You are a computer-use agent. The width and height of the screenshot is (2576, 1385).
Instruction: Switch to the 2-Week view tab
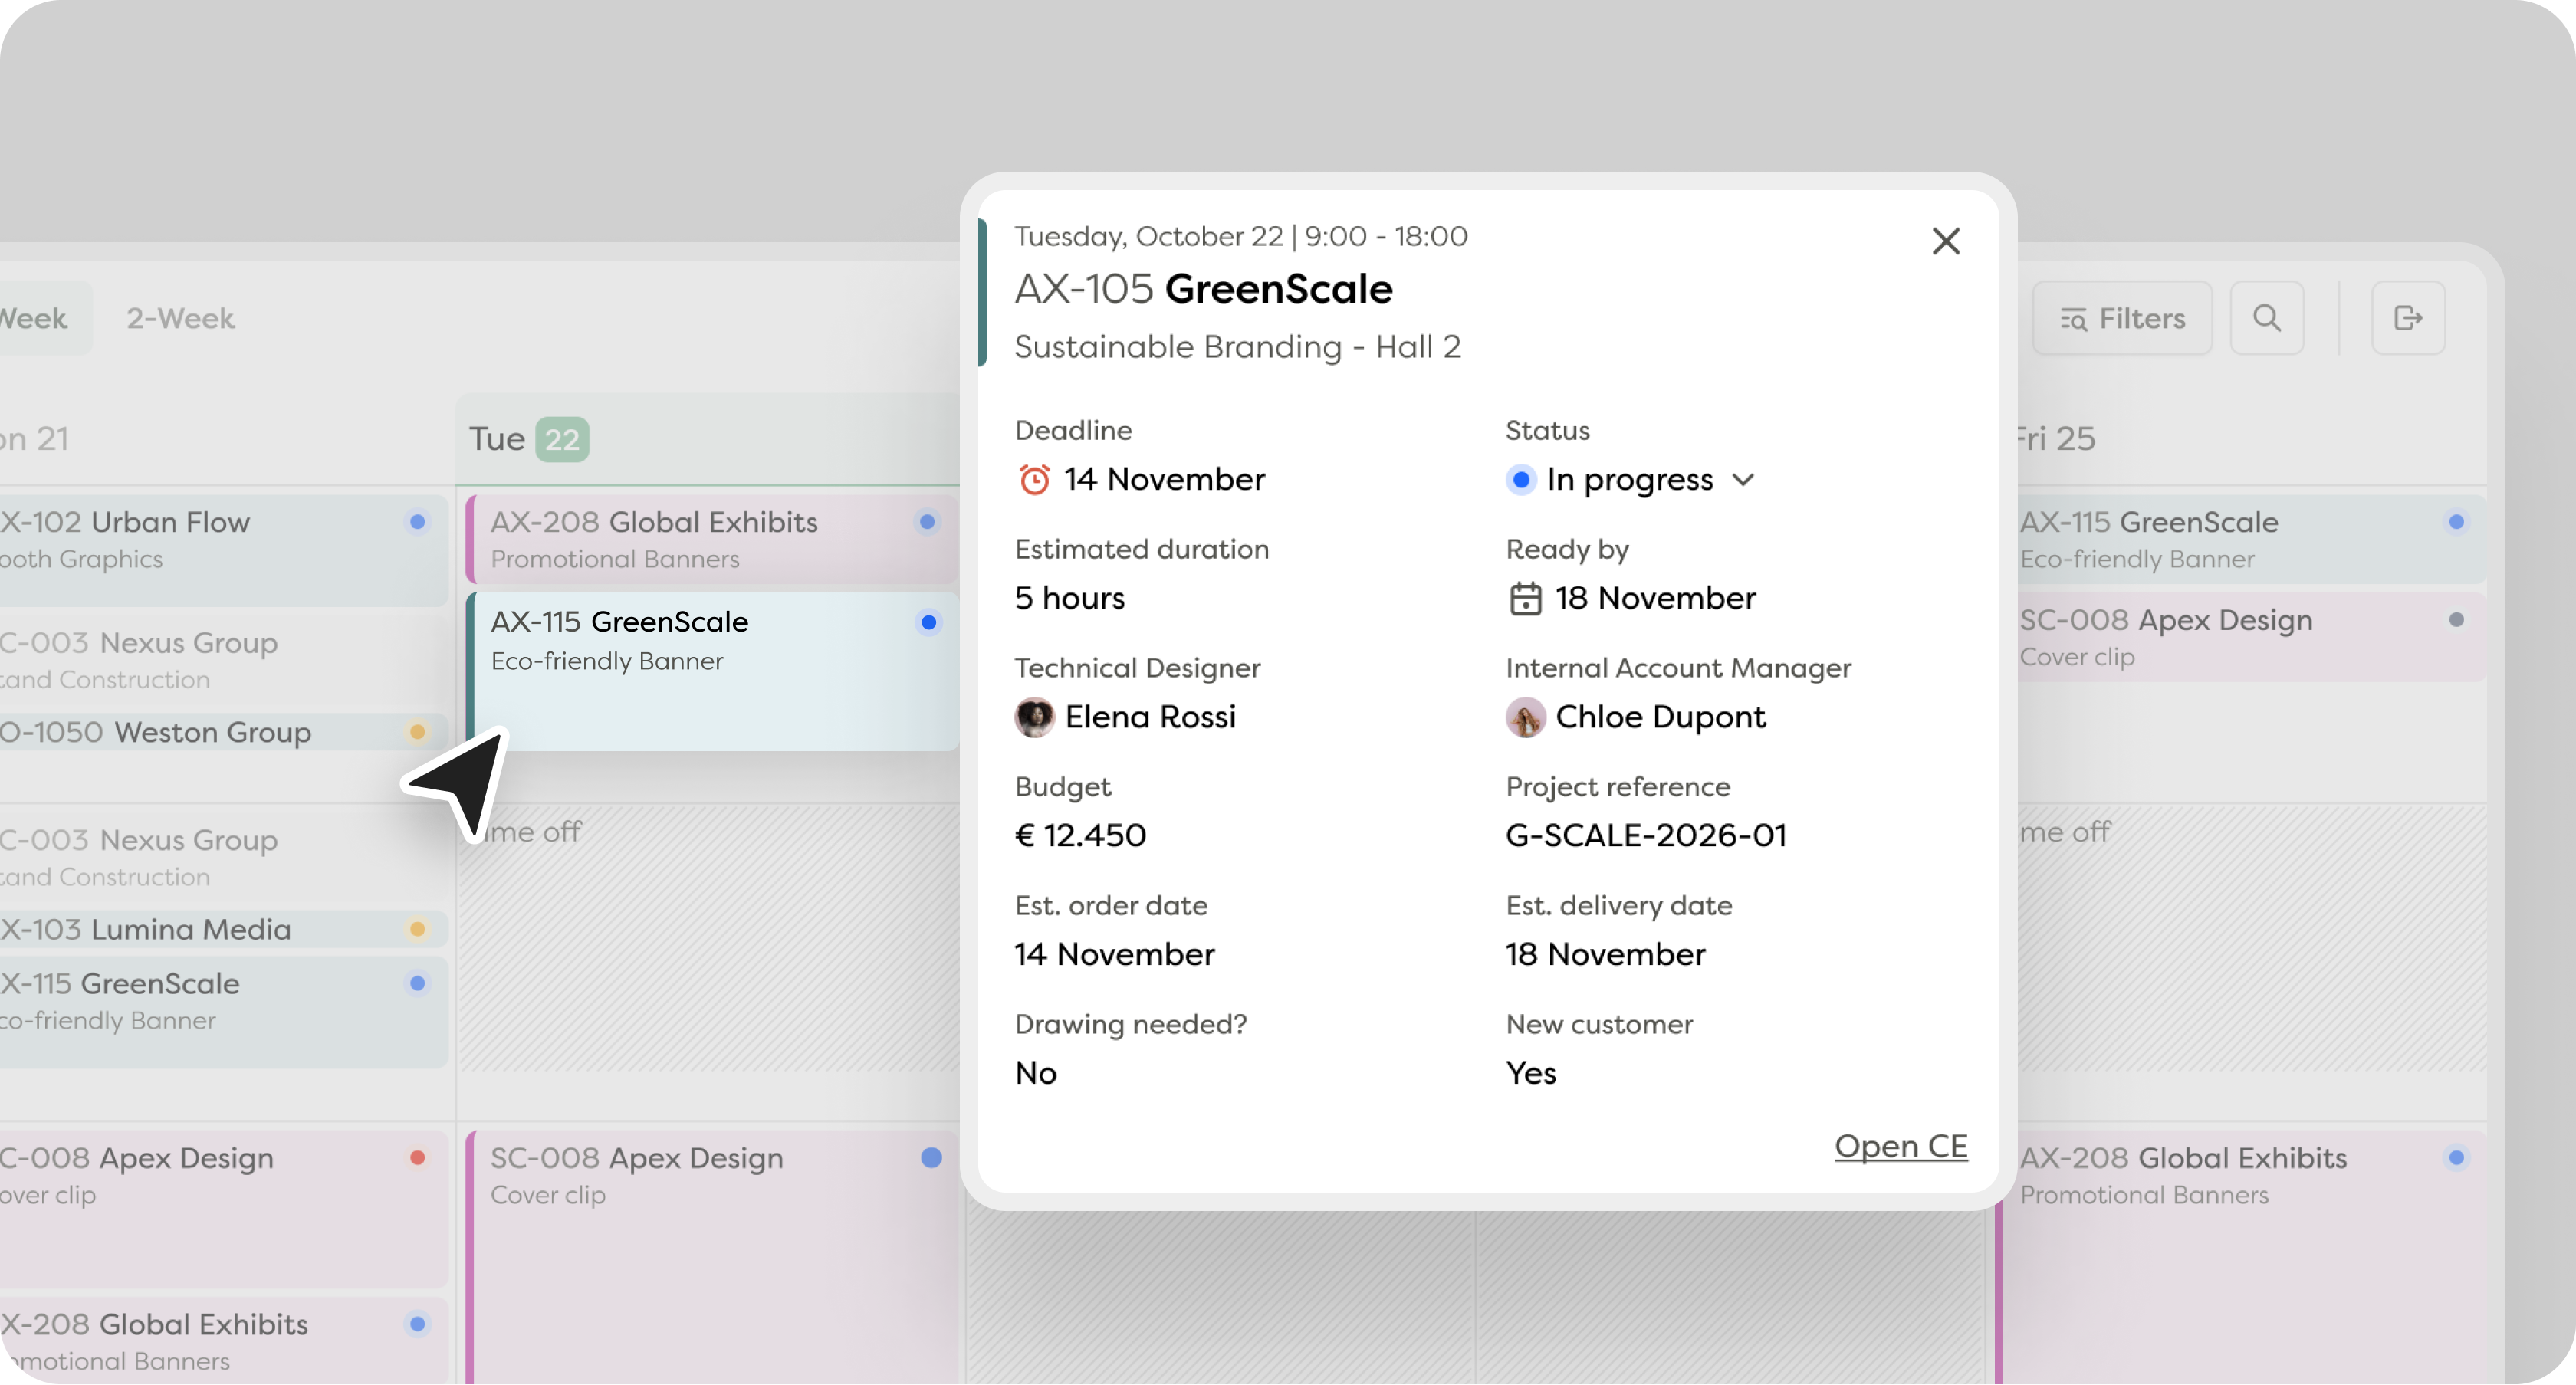tap(180, 318)
